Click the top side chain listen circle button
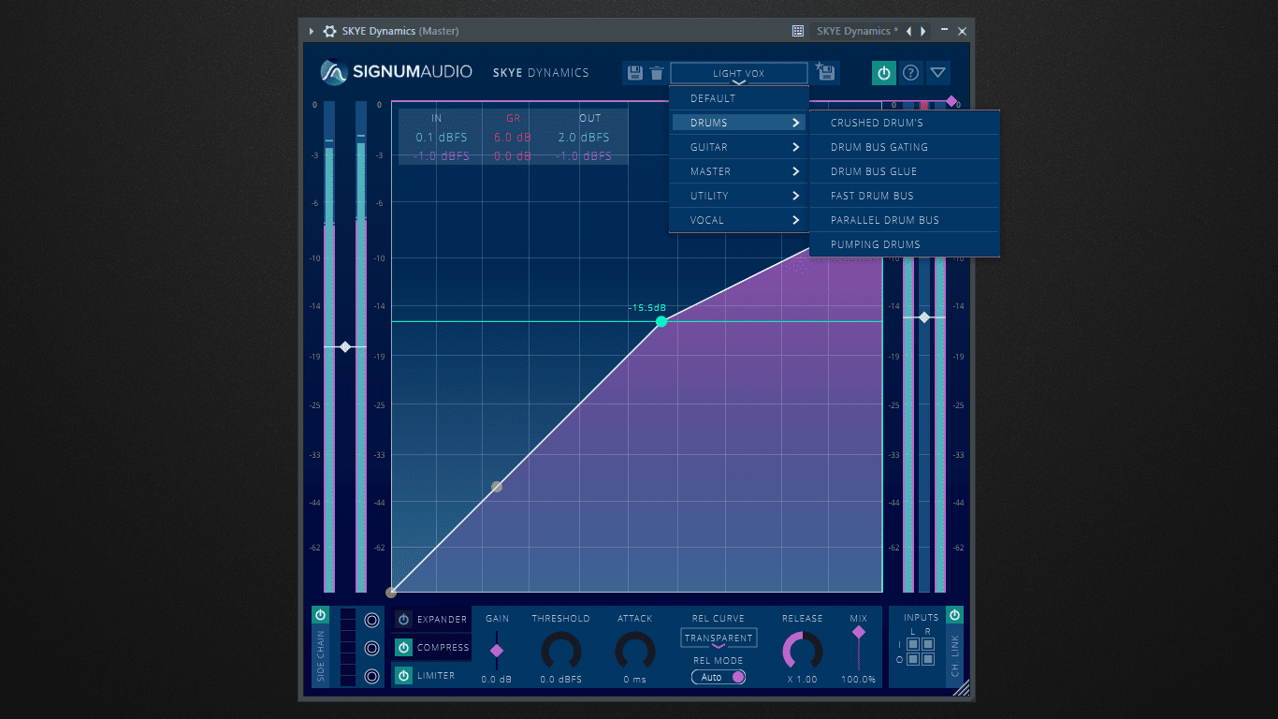1278x719 pixels. [x=371, y=620]
